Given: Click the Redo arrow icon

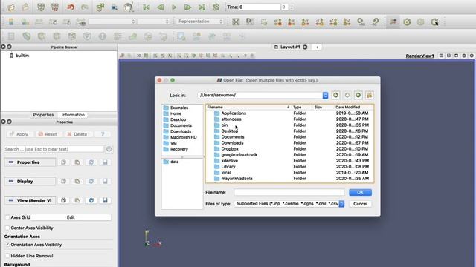Looking at the screenshot, I should pyautogui.click(x=85, y=7).
